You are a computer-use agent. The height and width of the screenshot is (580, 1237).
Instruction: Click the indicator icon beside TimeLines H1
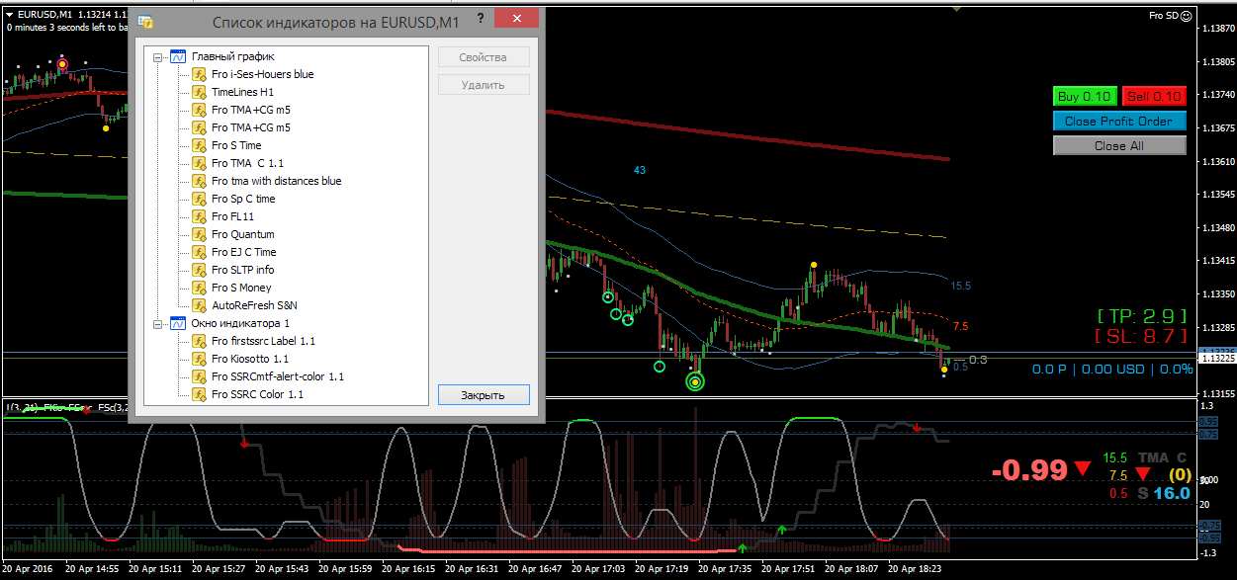198,92
